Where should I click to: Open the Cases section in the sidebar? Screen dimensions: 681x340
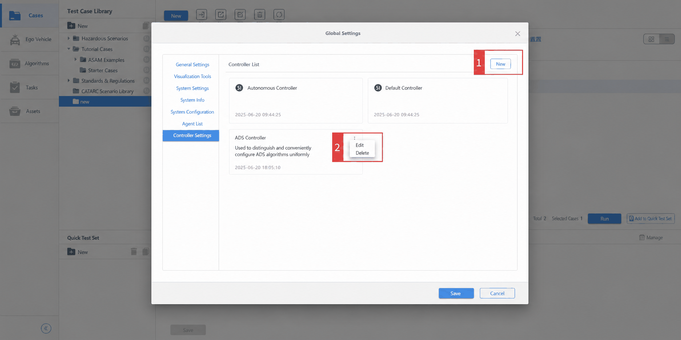point(29,15)
